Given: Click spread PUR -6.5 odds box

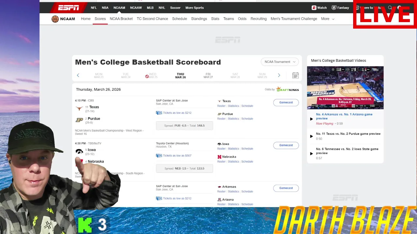Looking at the screenshot, I should tap(184, 125).
